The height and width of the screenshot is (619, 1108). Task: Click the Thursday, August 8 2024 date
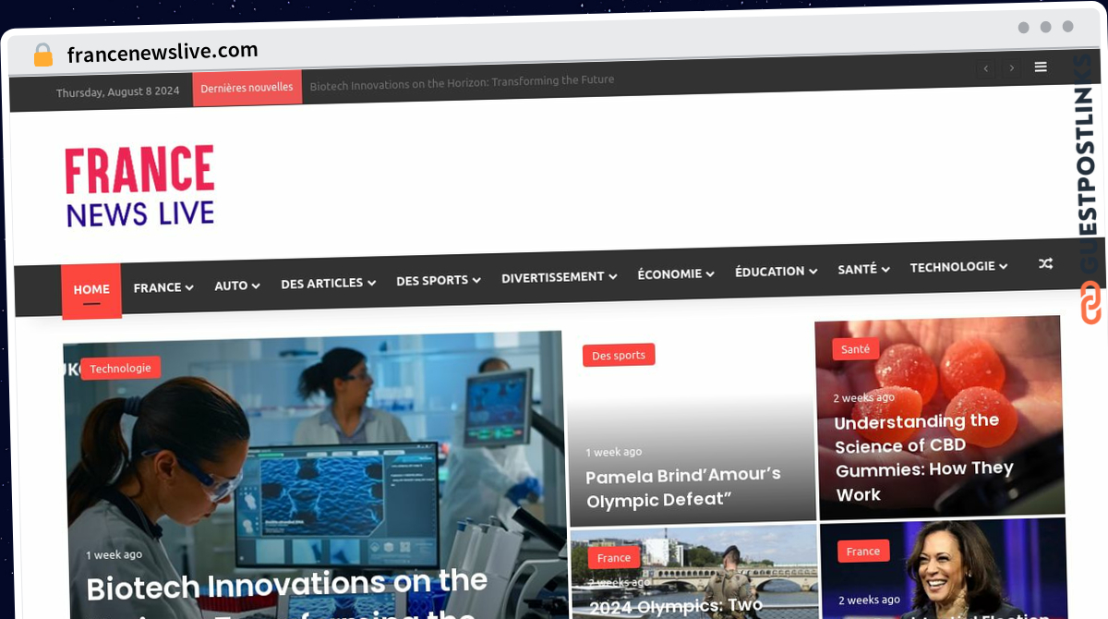(117, 92)
